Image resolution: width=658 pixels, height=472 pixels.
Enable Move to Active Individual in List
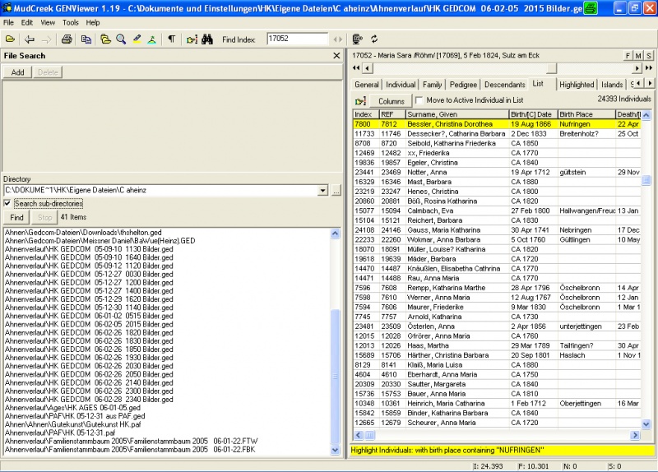[419, 99]
